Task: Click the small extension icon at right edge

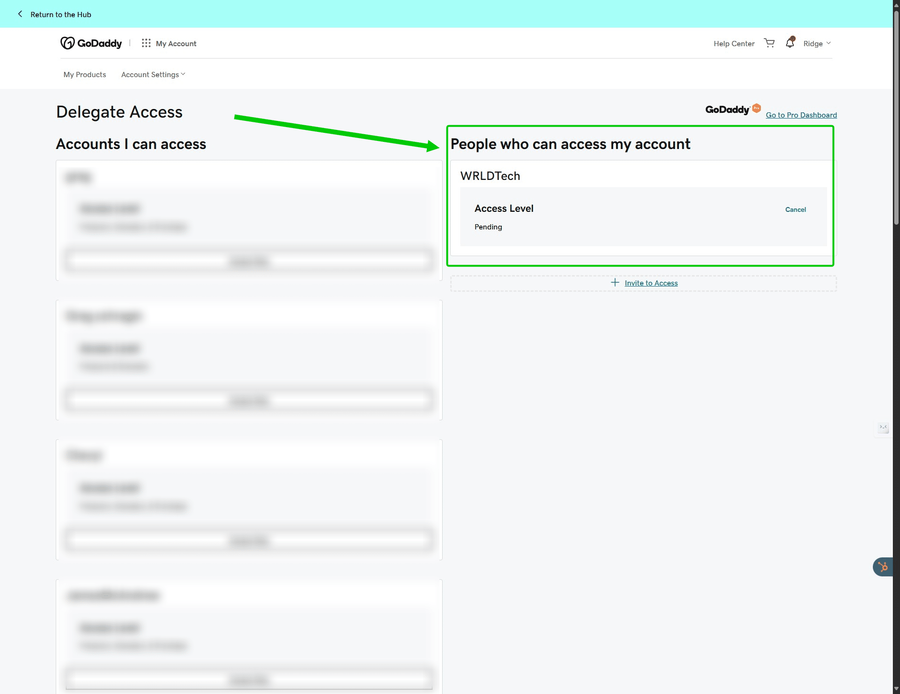Action: click(x=883, y=427)
